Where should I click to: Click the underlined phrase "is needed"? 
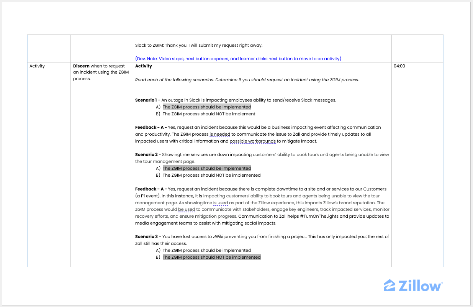pos(219,134)
